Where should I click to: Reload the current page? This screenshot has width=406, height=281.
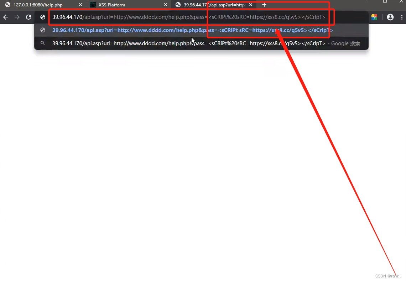coord(28,17)
